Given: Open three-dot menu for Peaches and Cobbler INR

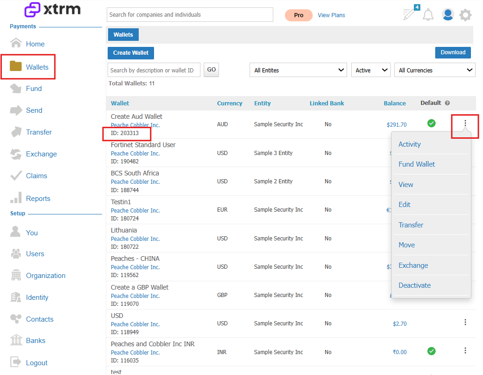Looking at the screenshot, I should pos(465,351).
